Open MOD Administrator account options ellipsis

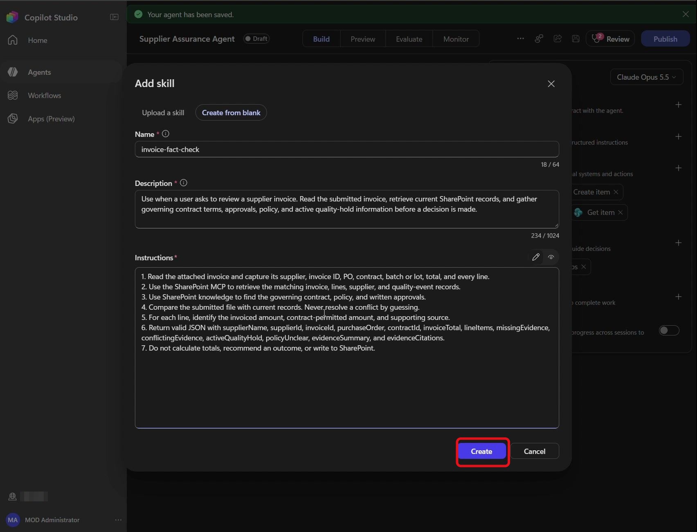pos(118,520)
